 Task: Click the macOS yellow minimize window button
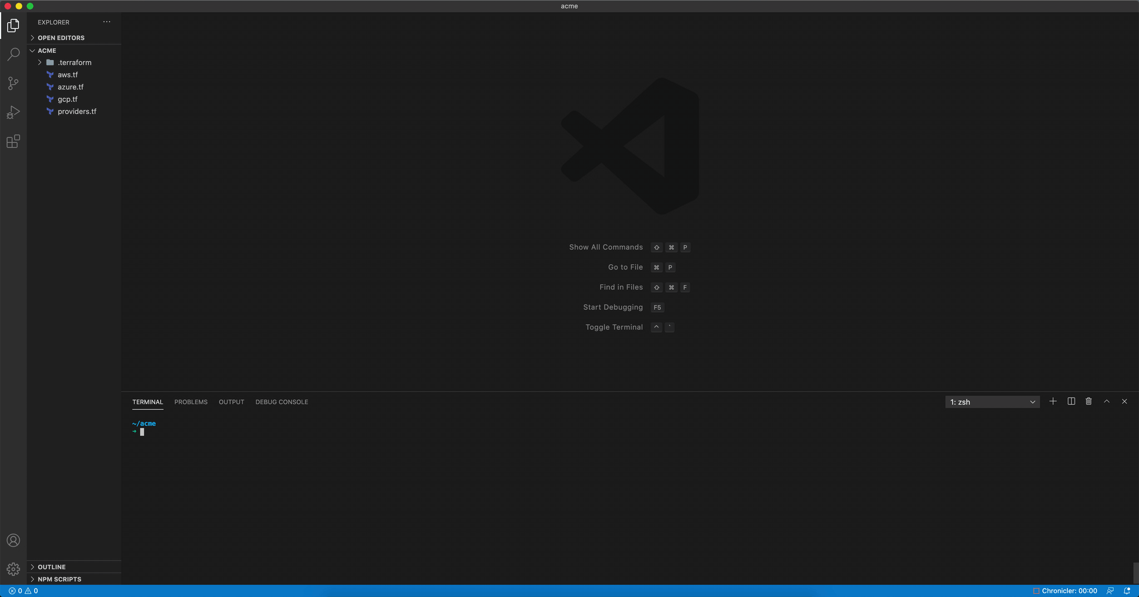19,6
